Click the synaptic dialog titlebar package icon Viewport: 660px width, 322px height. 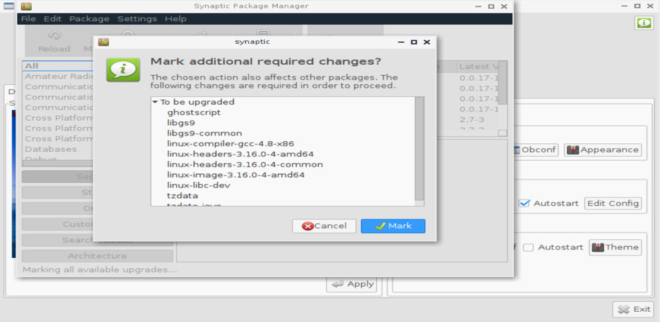point(103,42)
